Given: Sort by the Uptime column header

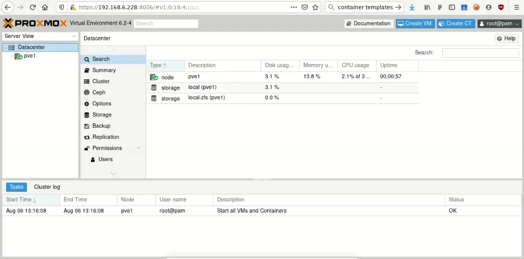Looking at the screenshot, I should 397,65.
